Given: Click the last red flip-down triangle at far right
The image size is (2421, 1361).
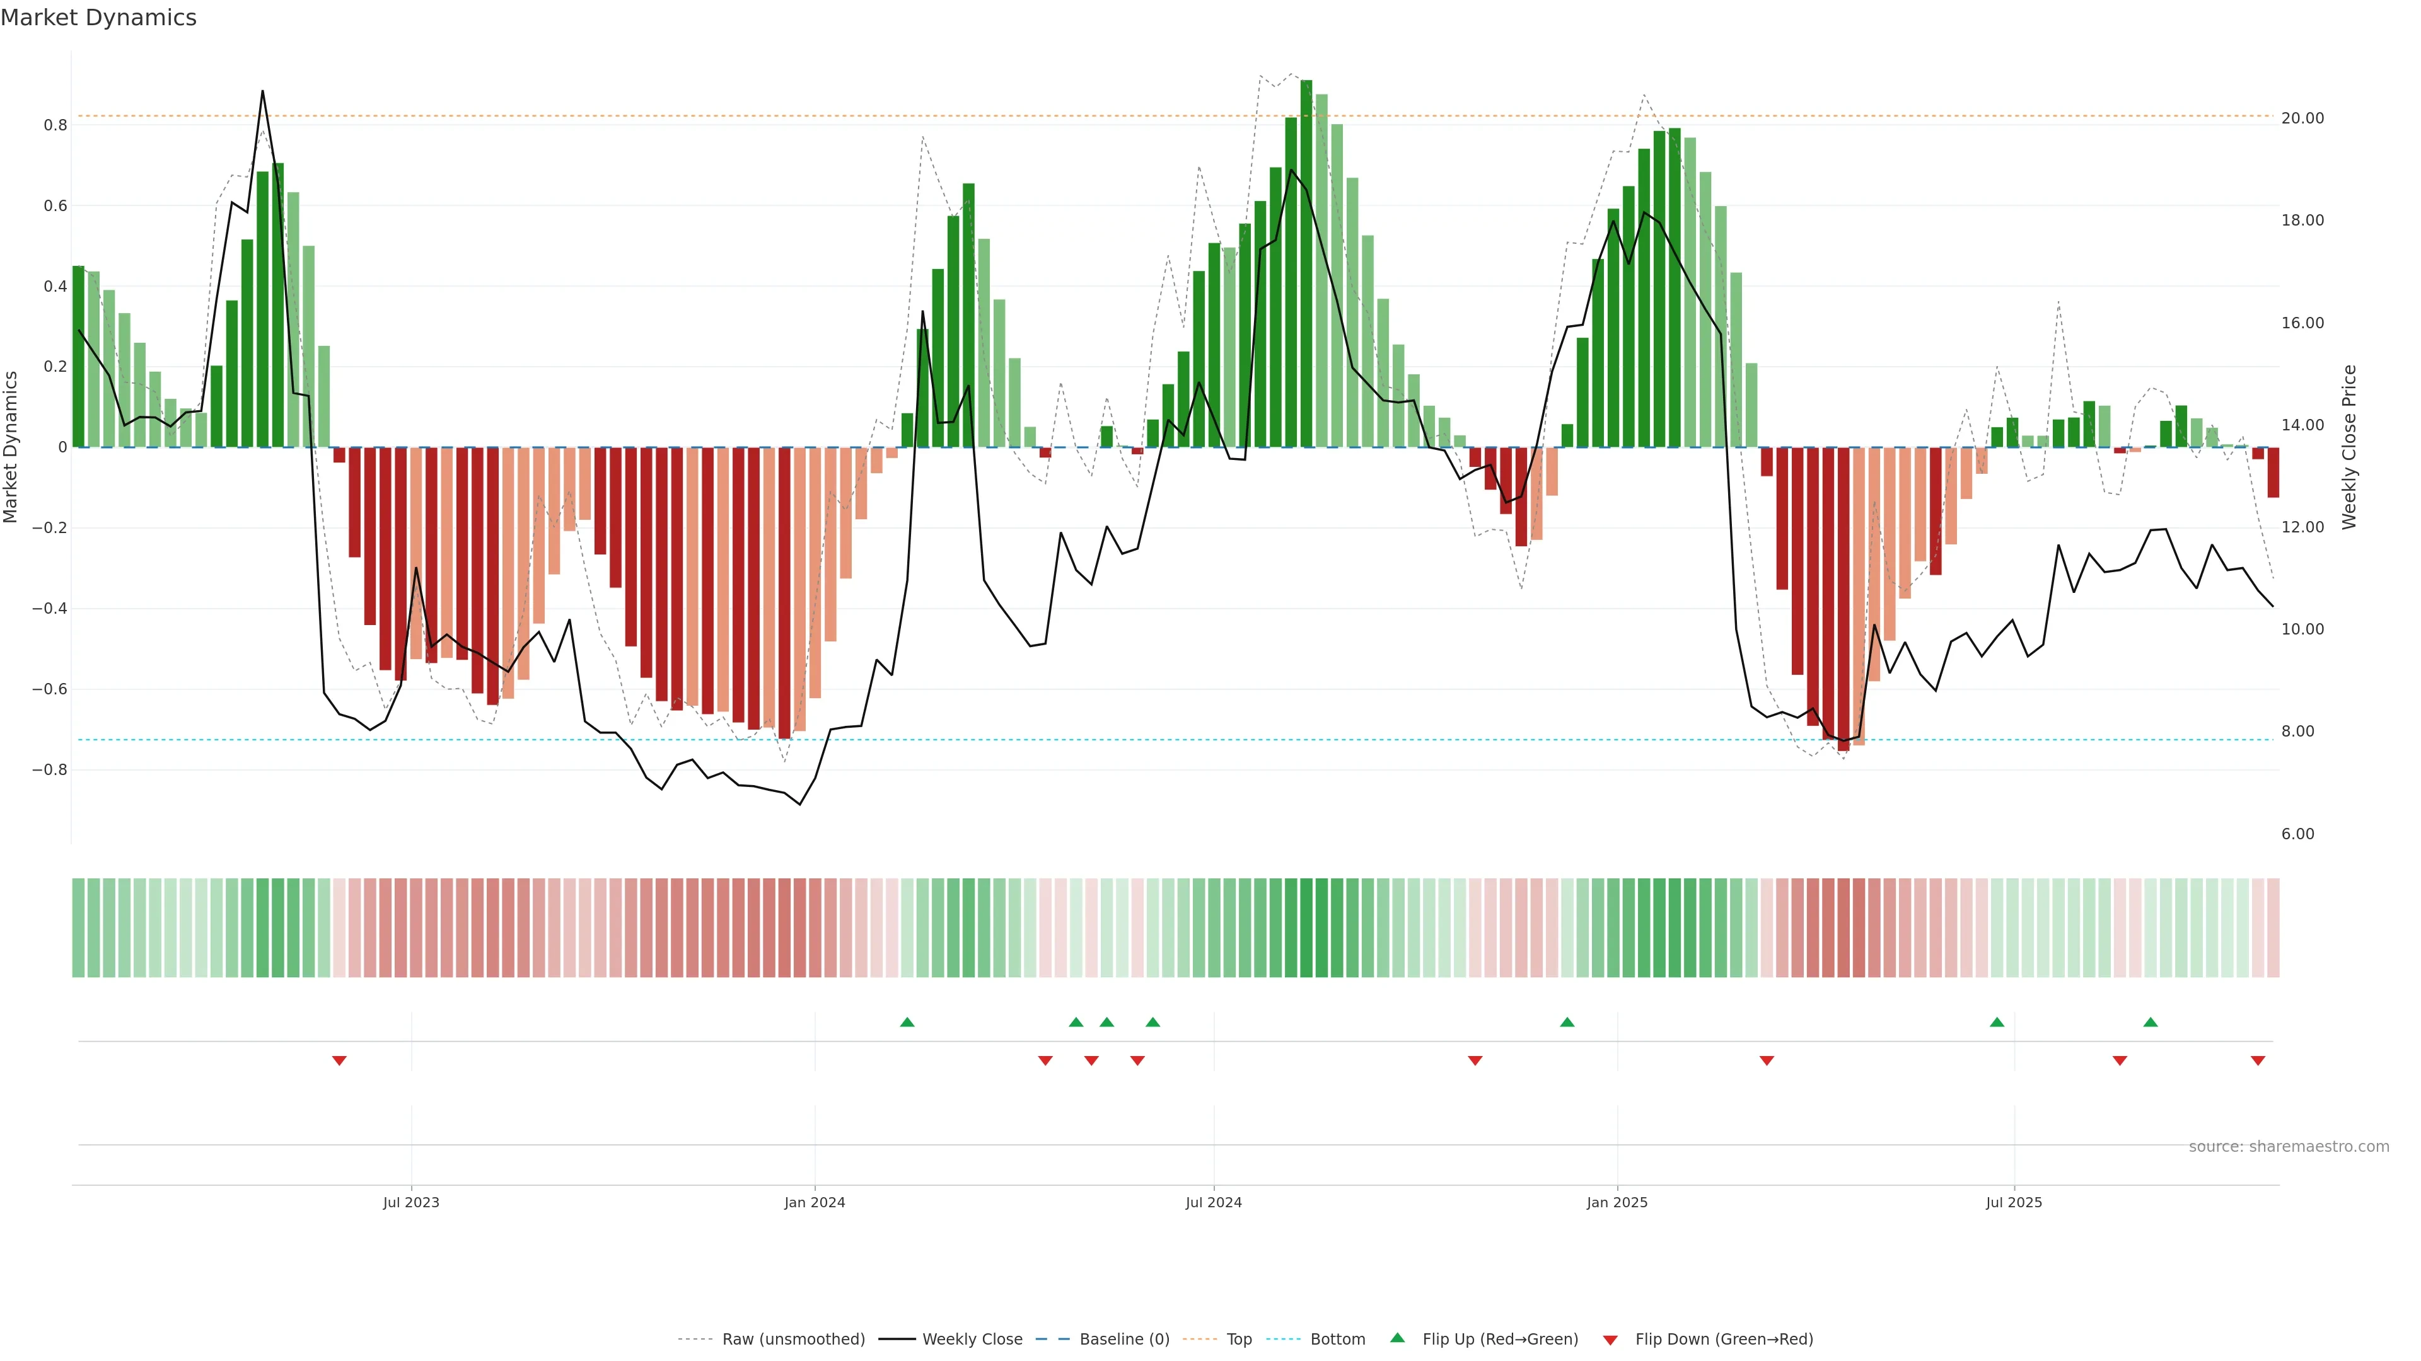Looking at the screenshot, I should tap(2258, 1060).
